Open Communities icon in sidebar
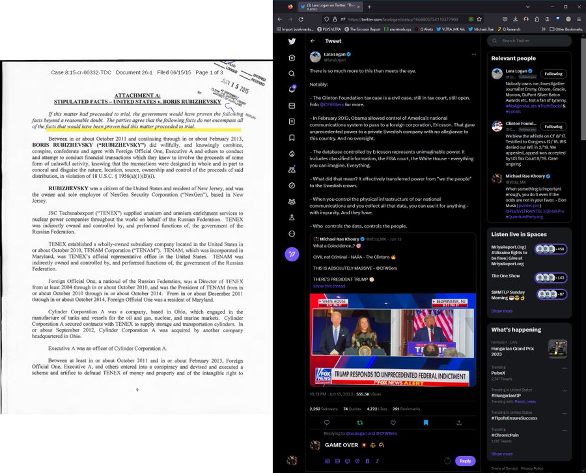586x473 pixels. pos(292,201)
